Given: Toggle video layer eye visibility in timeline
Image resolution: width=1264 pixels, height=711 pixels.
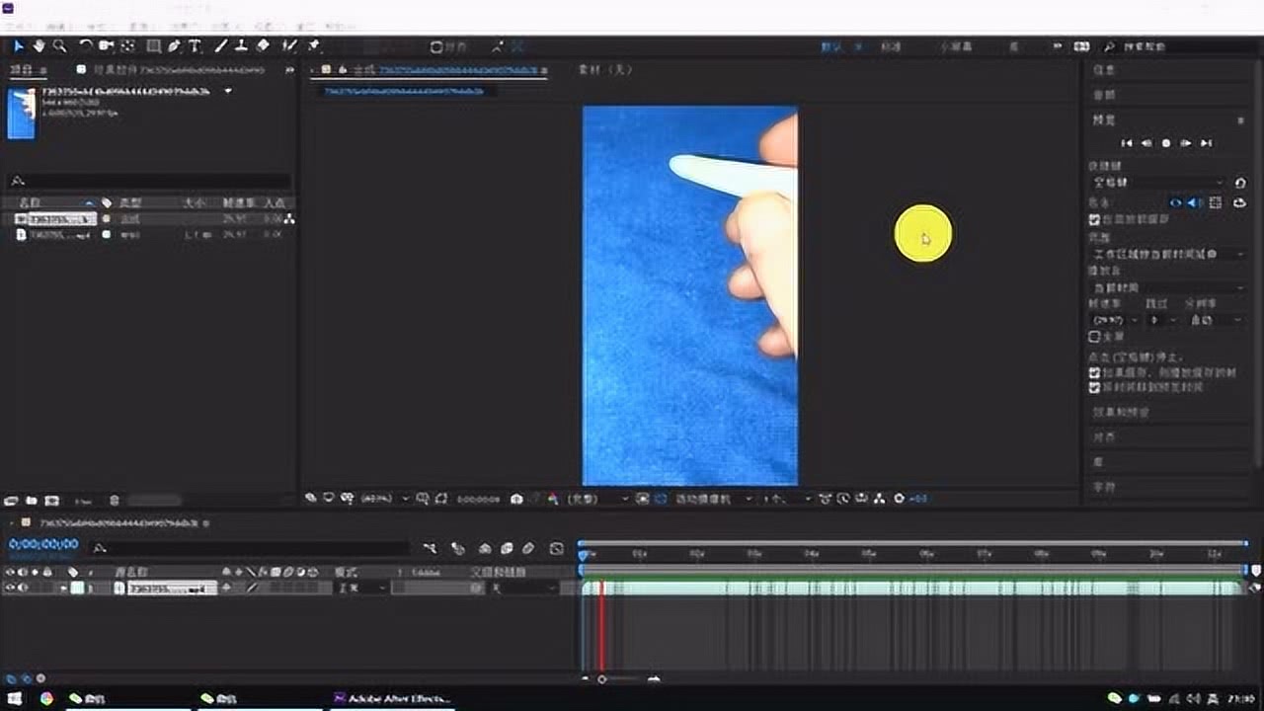Looking at the screenshot, I should [x=10, y=588].
